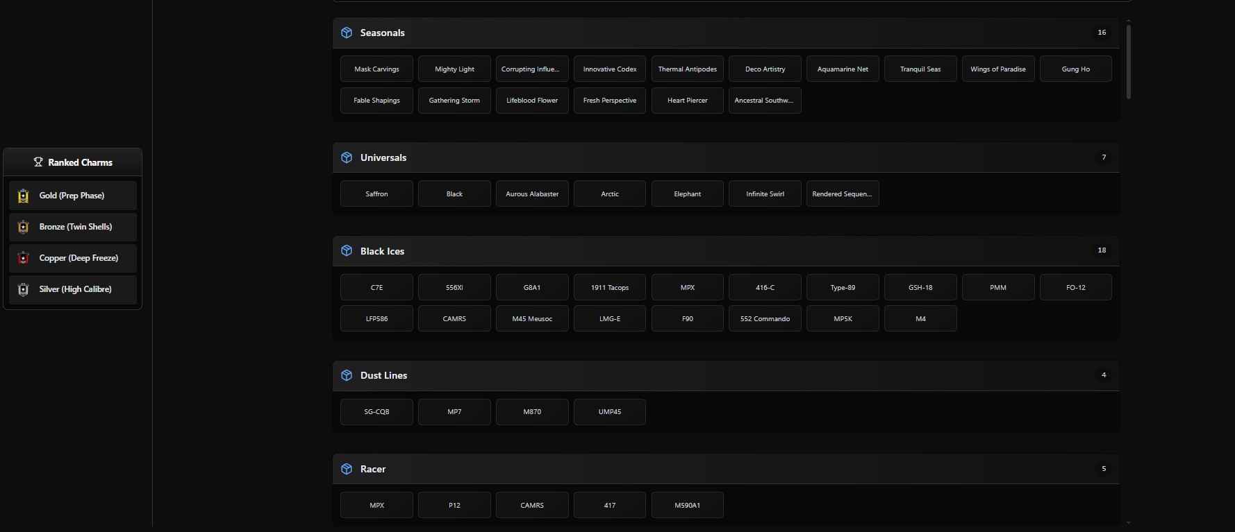Click the cube icon beside Dust Lines
The width and height of the screenshot is (1235, 532).
pos(347,375)
